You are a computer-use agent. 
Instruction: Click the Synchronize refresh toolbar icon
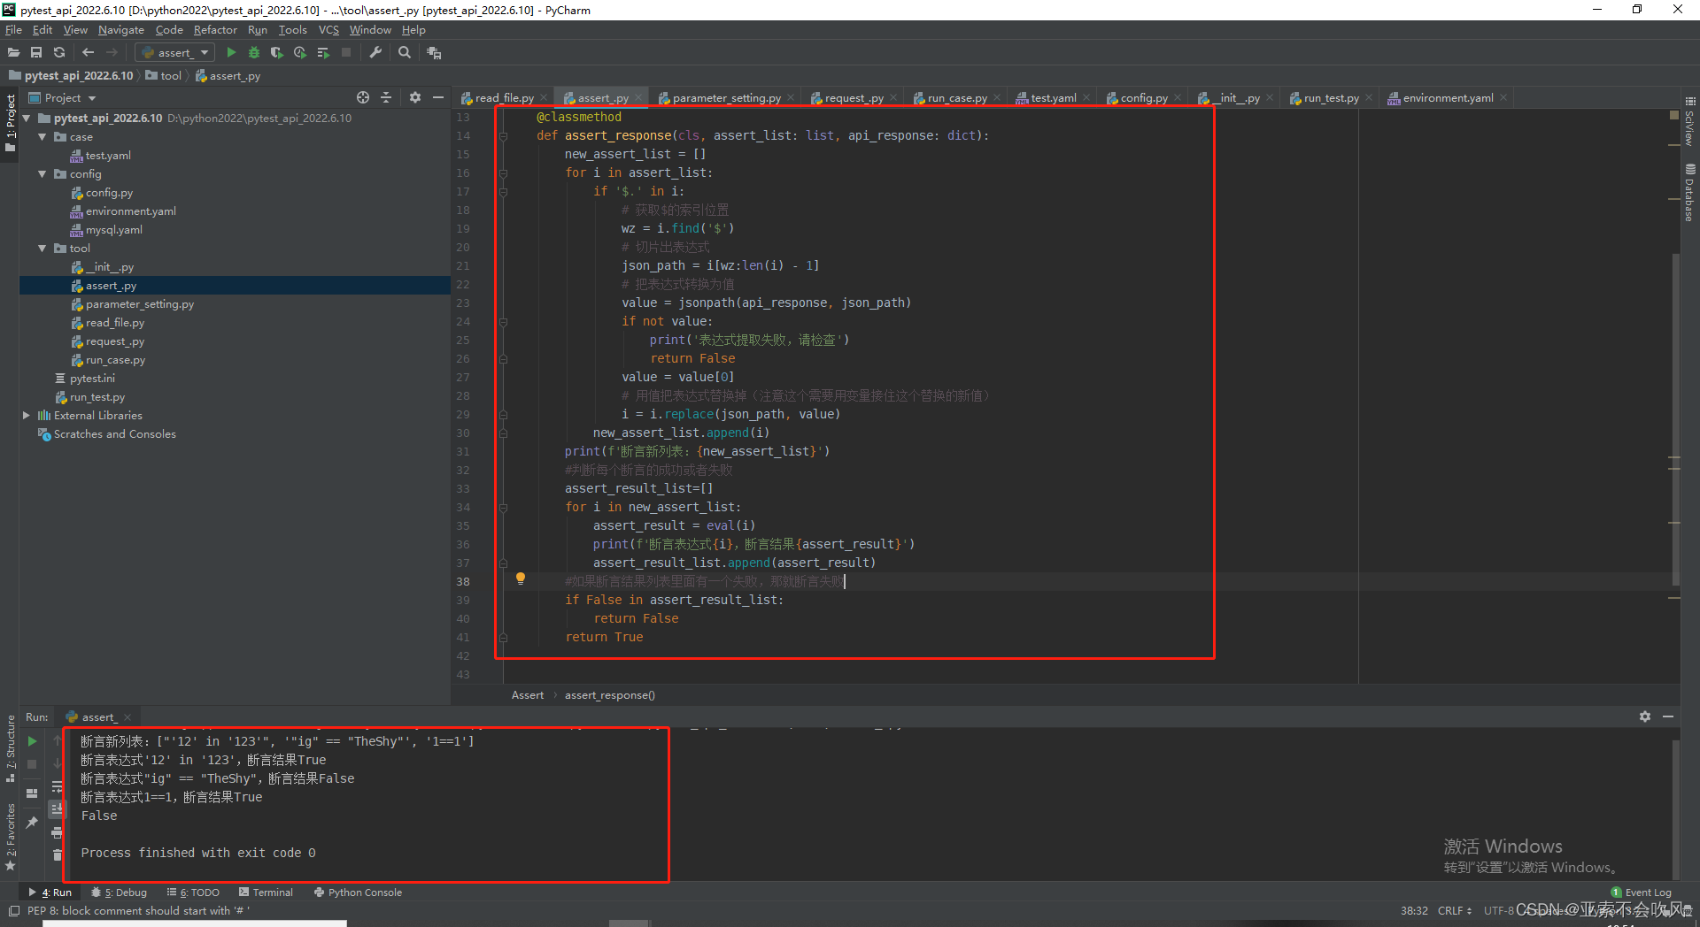[59, 52]
